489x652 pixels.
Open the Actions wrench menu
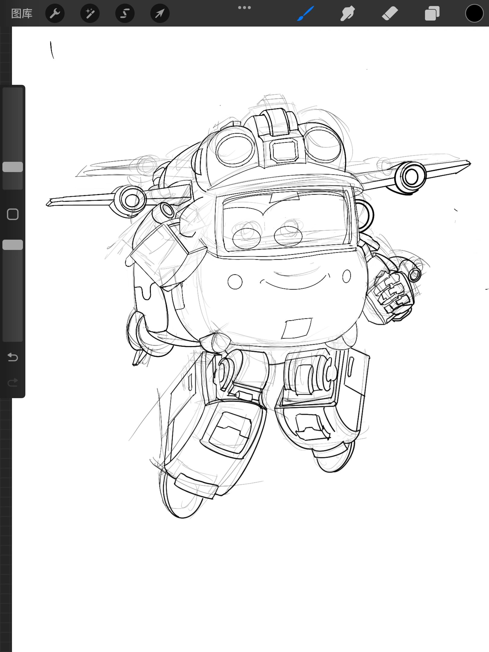(x=55, y=14)
